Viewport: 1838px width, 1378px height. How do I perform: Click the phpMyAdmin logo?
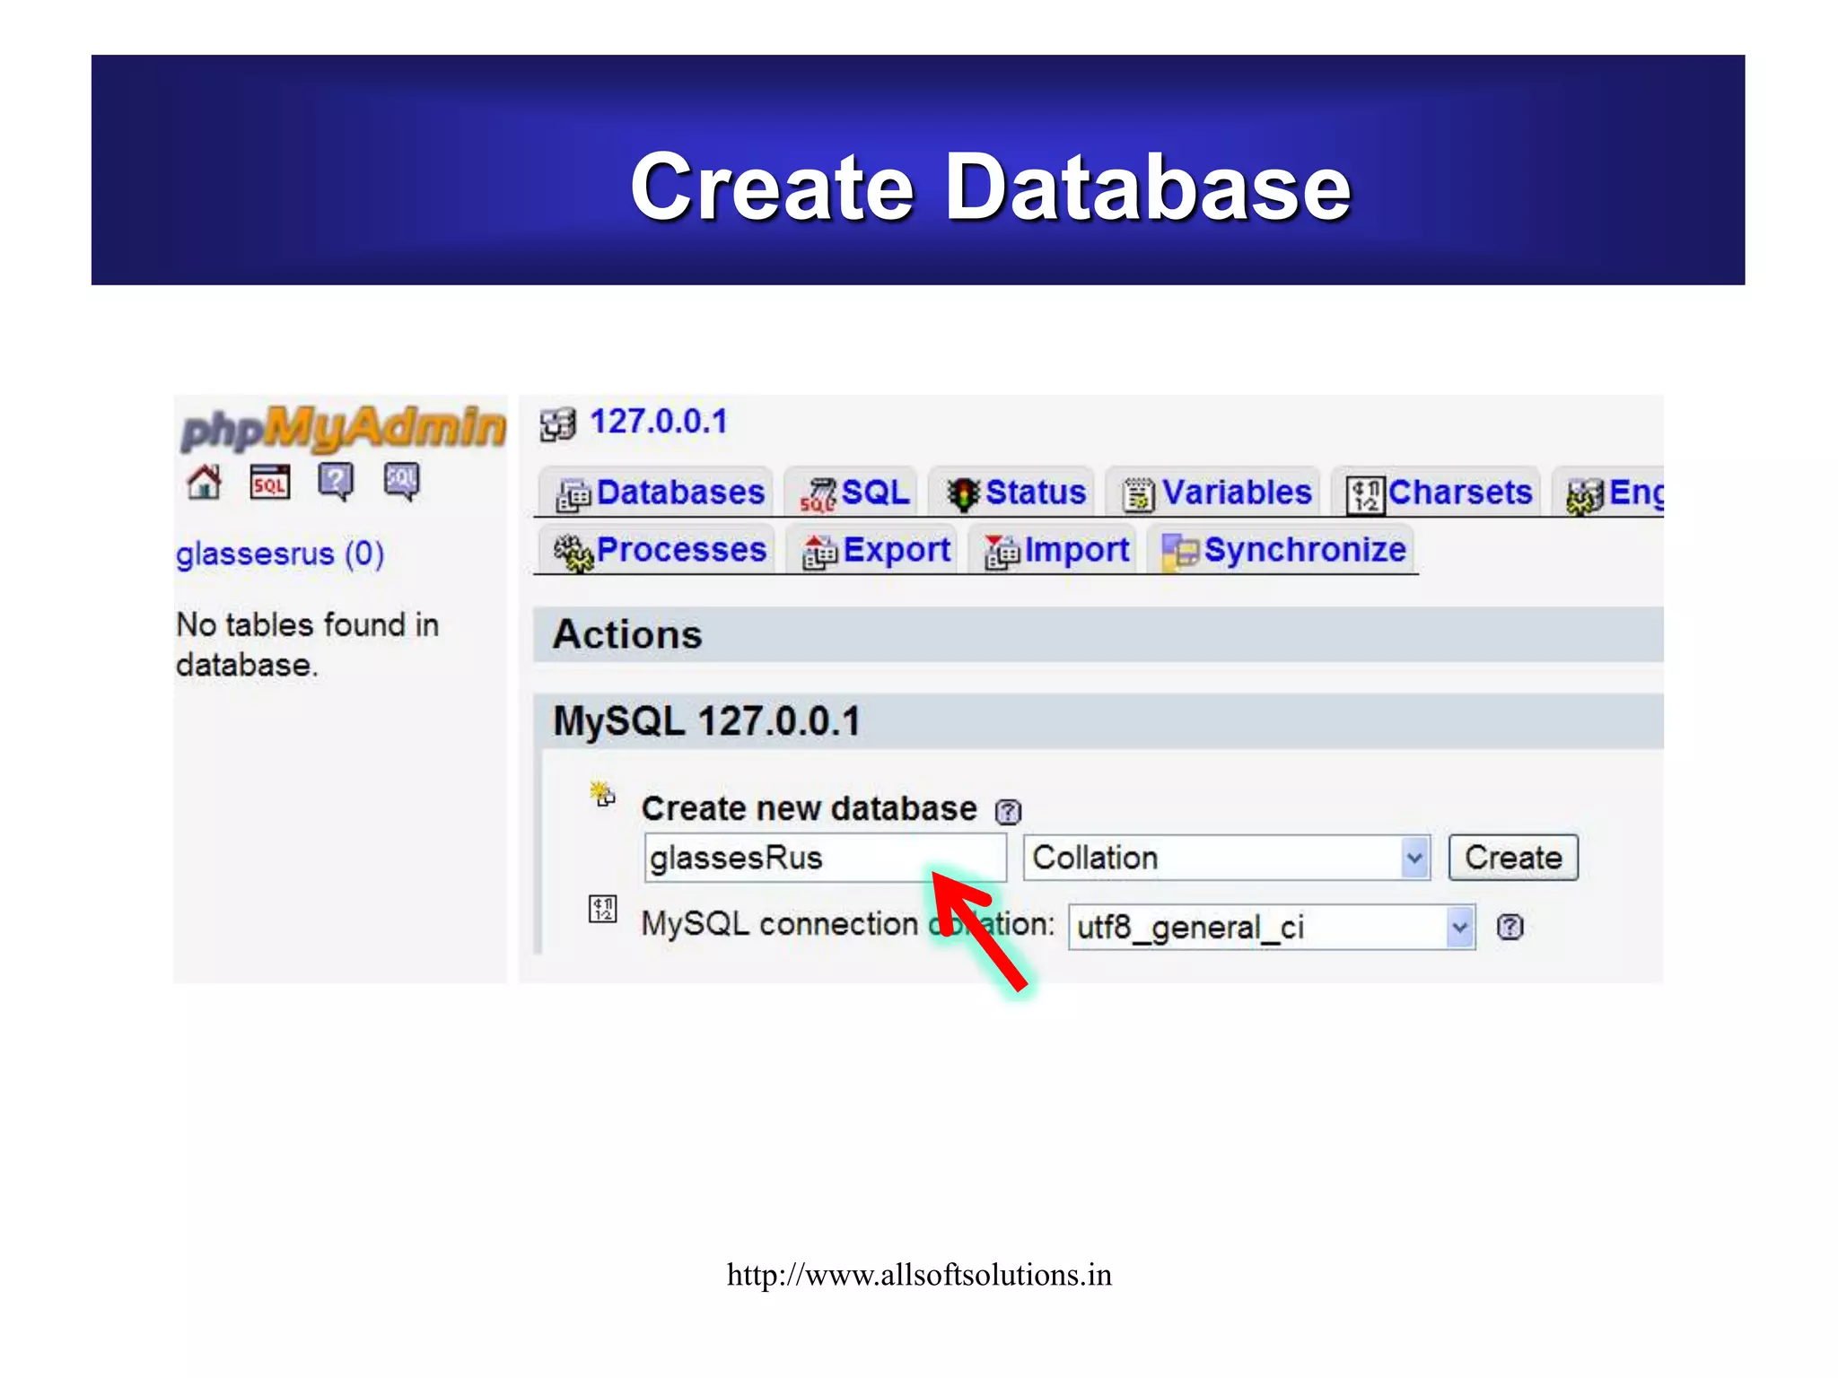click(342, 427)
